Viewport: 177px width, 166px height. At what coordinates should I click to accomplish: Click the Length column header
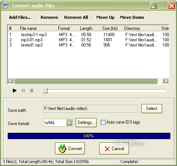(90, 28)
